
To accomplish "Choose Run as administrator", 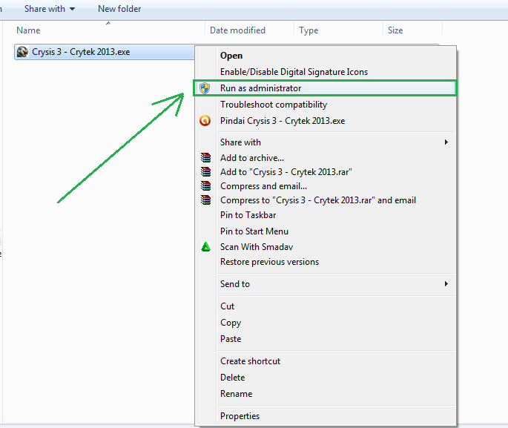I will (x=326, y=88).
